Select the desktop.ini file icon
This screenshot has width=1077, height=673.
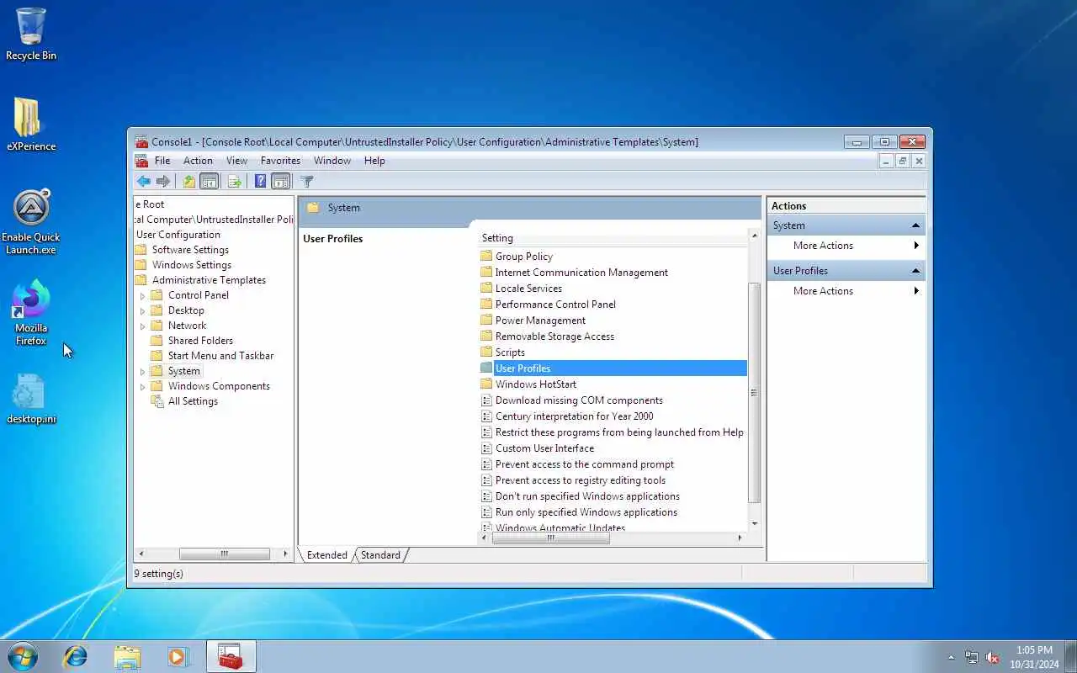[x=31, y=400]
